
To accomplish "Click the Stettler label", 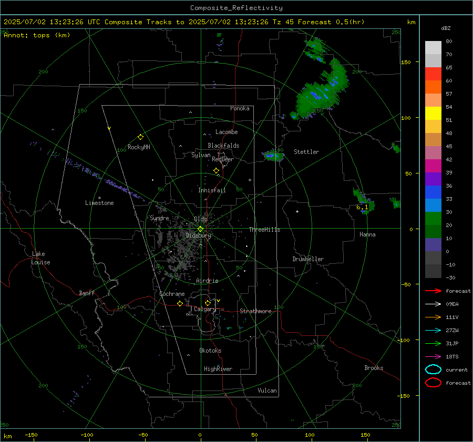I will point(306,152).
